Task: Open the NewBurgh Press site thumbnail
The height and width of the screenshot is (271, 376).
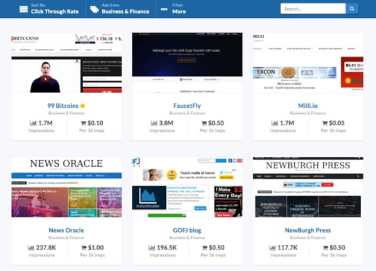Action: point(308,187)
